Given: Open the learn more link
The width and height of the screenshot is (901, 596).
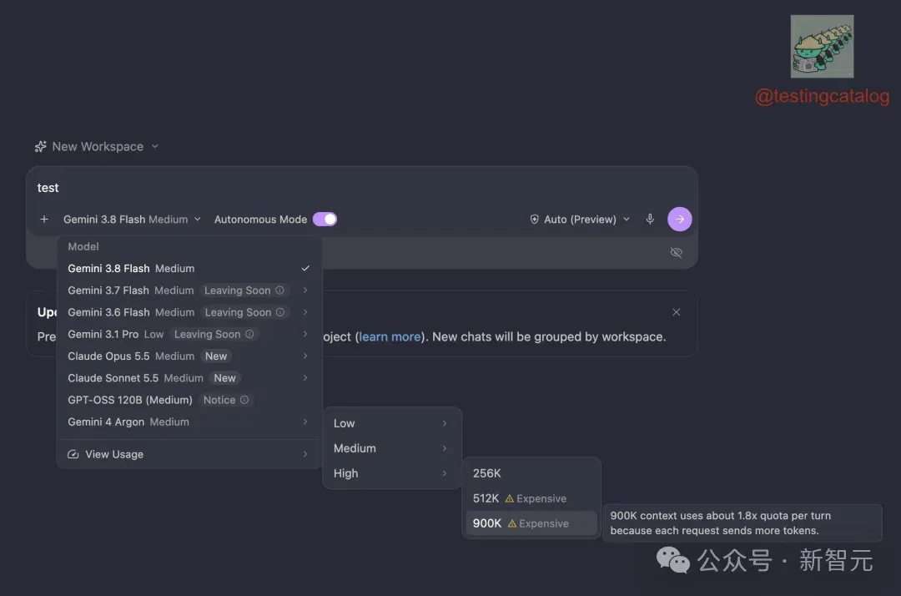Looking at the screenshot, I should [390, 336].
